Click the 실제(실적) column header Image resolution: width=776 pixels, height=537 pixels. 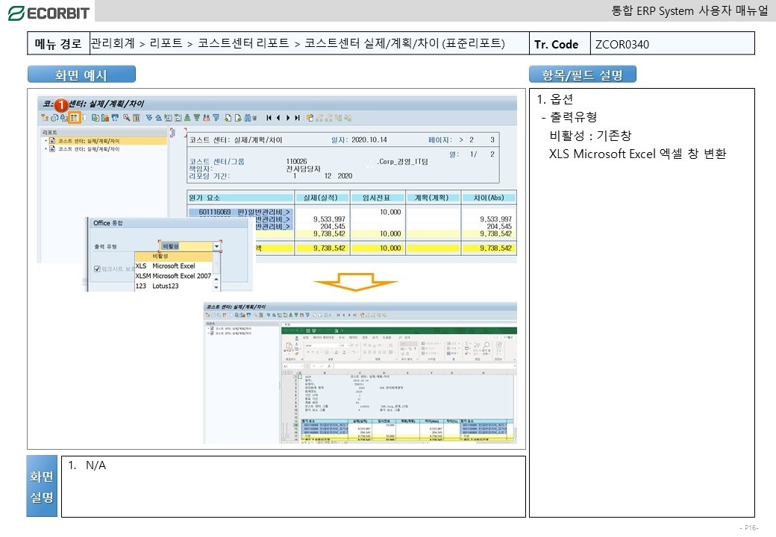tap(320, 198)
